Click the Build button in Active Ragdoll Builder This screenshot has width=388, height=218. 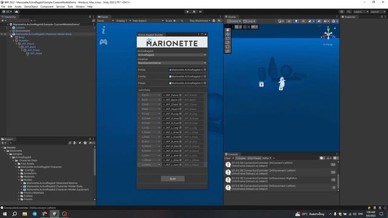pos(173,179)
